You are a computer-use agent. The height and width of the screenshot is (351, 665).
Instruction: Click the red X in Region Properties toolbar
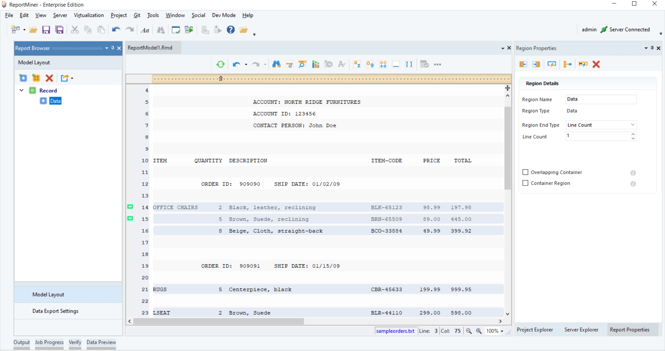(596, 65)
